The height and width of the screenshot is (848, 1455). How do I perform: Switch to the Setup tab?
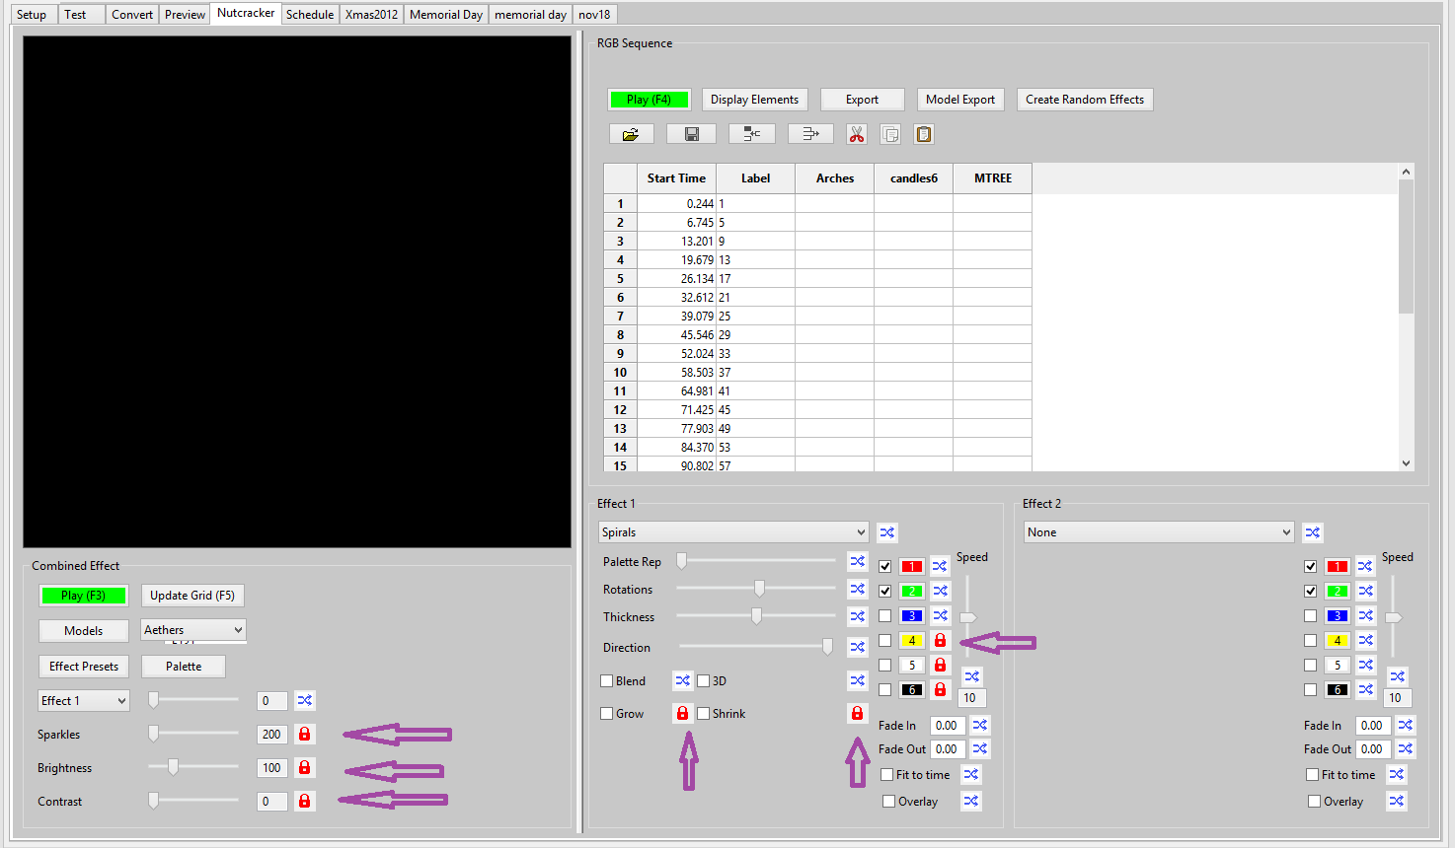[x=32, y=14]
